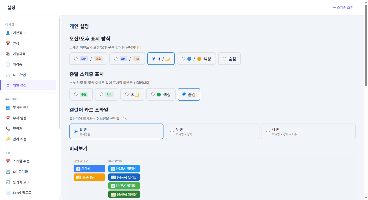Open 관리 계정 using the key icon
This screenshot has height=200, width=368.
point(8,139)
